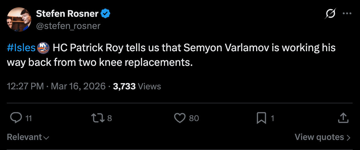Open the reply composer via speech bubble icon
This screenshot has width=360, height=150.
(16, 118)
